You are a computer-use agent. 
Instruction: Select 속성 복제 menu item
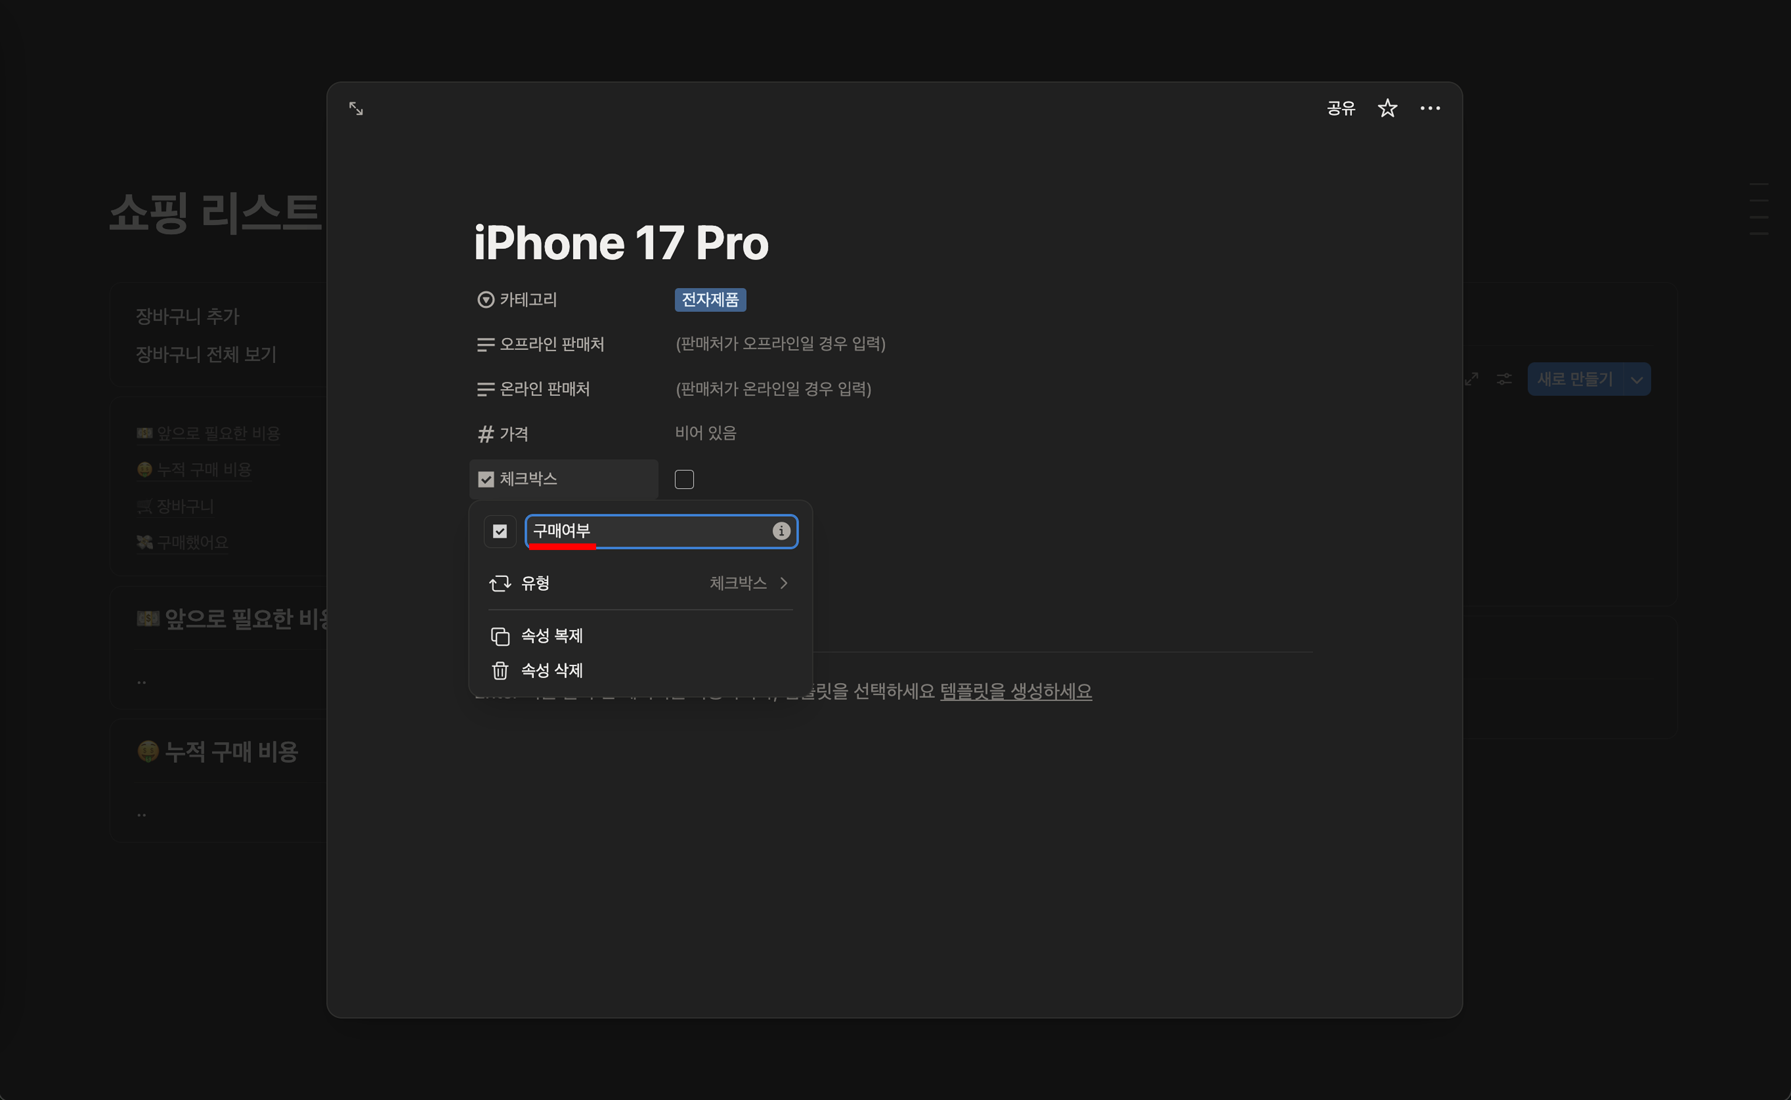(x=551, y=636)
